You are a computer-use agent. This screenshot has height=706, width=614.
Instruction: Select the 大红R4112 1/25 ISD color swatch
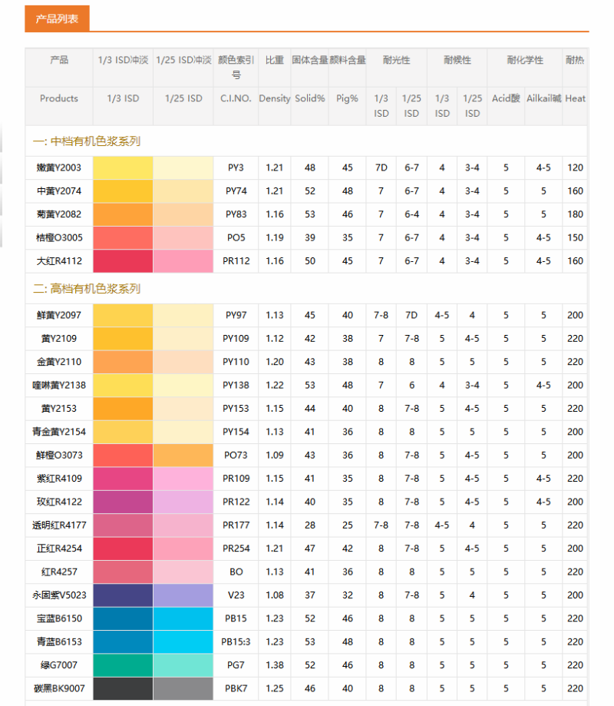(x=183, y=261)
